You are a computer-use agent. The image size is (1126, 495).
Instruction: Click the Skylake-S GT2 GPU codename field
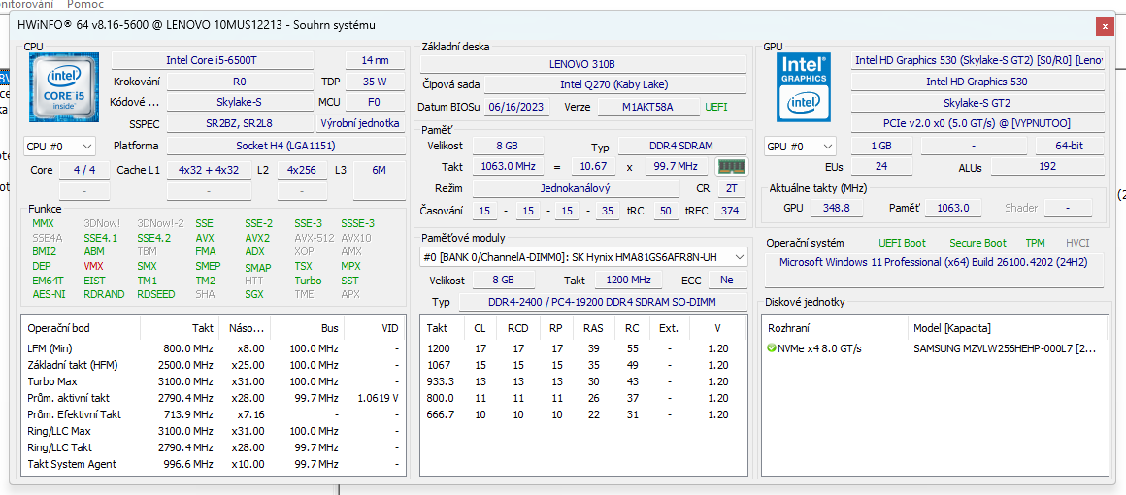977,103
